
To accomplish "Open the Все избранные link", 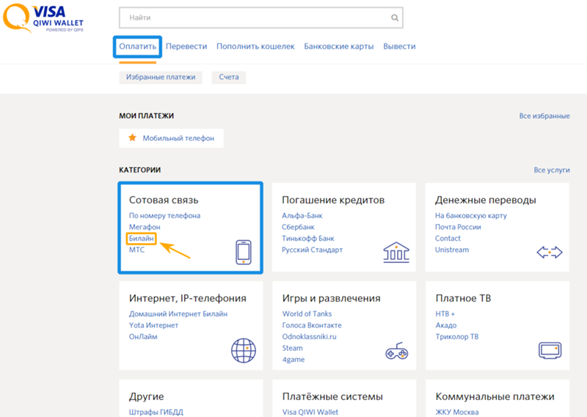I will pyautogui.click(x=544, y=116).
